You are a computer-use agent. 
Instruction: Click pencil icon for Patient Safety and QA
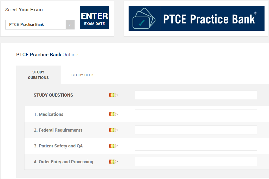[113, 146]
